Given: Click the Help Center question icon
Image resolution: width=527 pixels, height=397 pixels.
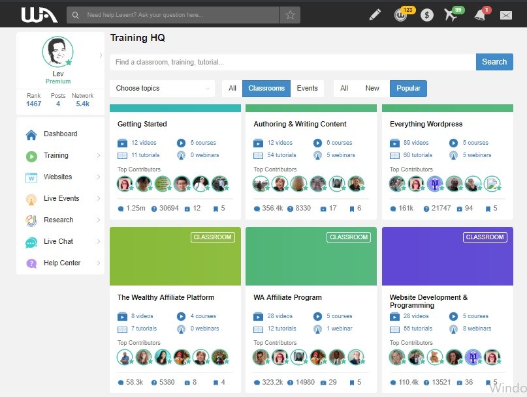Looking at the screenshot, I should 31,263.
